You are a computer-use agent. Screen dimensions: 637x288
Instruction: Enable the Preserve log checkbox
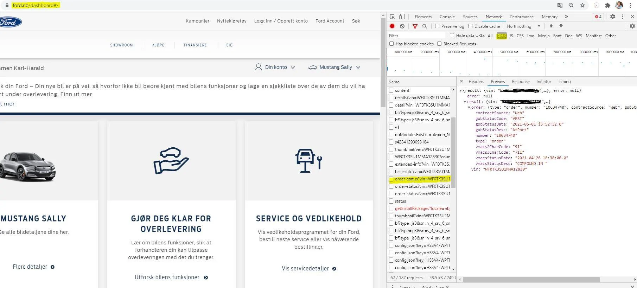(437, 26)
